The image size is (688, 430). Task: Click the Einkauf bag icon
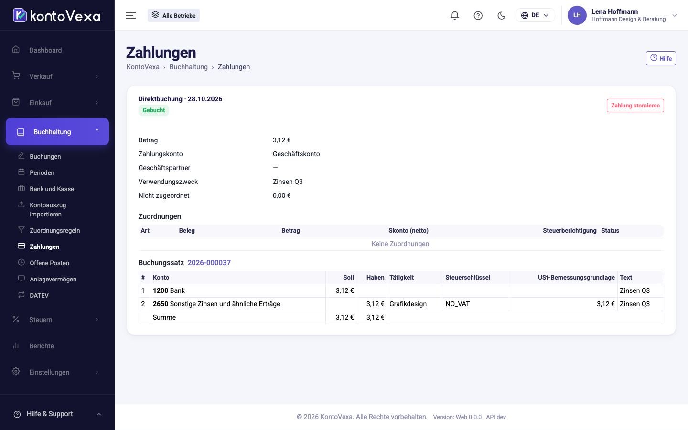pyautogui.click(x=16, y=102)
